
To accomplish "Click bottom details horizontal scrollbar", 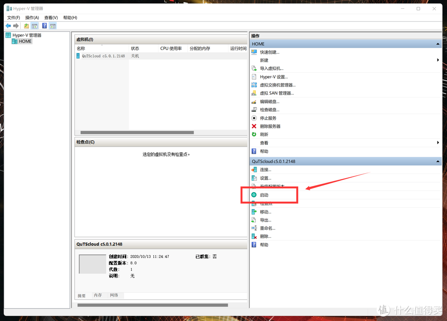I will [152, 305].
